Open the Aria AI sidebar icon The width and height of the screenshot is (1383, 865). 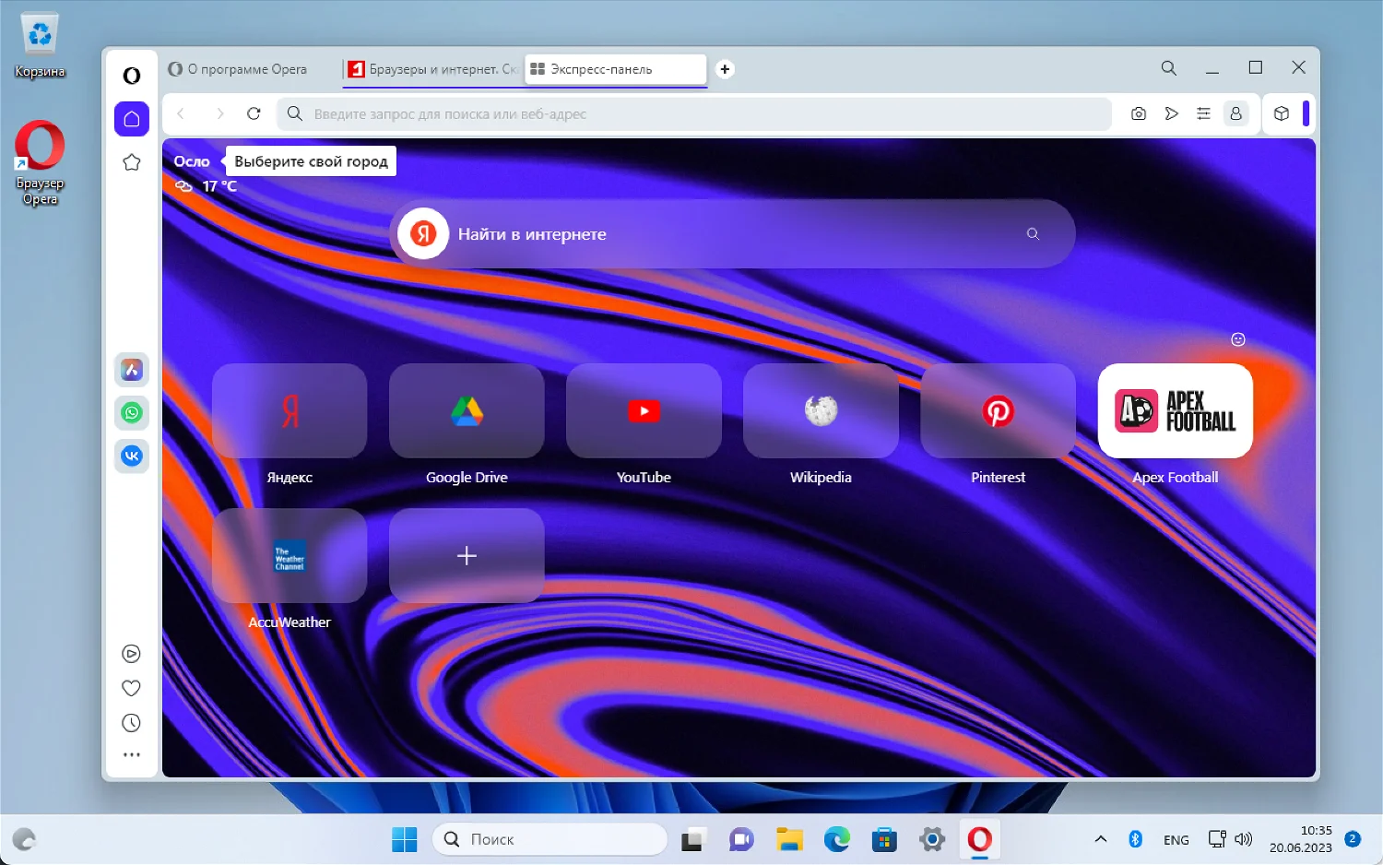tap(132, 370)
